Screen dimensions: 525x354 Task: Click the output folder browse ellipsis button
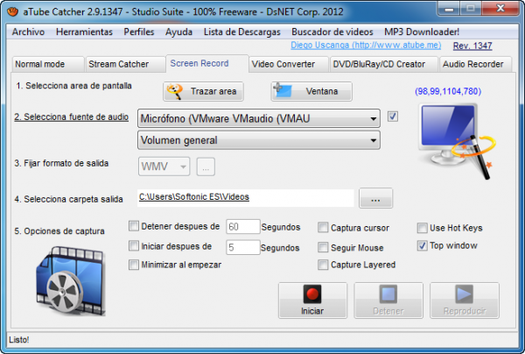[375, 198]
